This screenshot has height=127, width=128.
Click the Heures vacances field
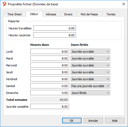coord(54,35)
